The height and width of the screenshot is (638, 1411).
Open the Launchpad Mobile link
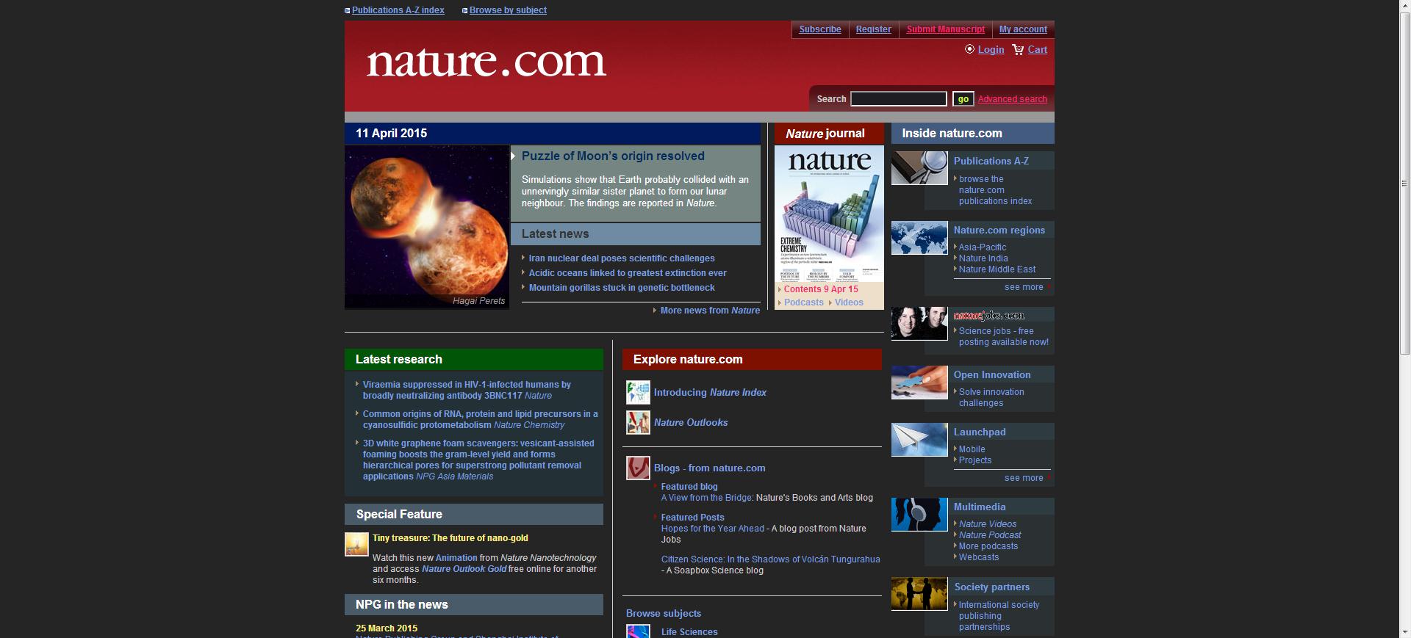972,449
